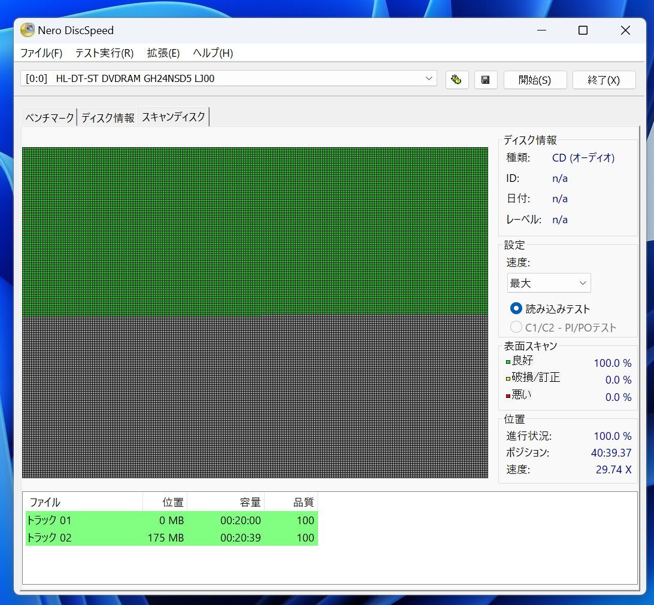Open the drive selection dropdown

point(428,78)
